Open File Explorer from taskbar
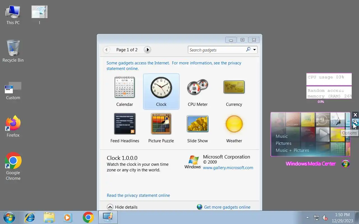Screen dimensions: 359x224 tap(49, 217)
